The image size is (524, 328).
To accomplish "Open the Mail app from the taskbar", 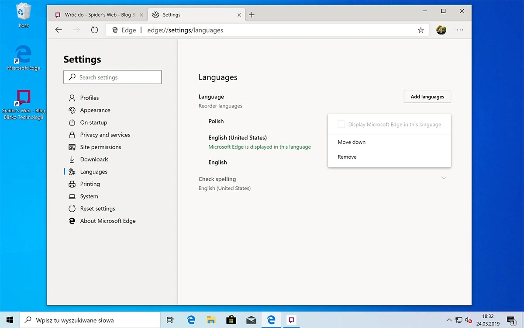I will (x=251, y=320).
